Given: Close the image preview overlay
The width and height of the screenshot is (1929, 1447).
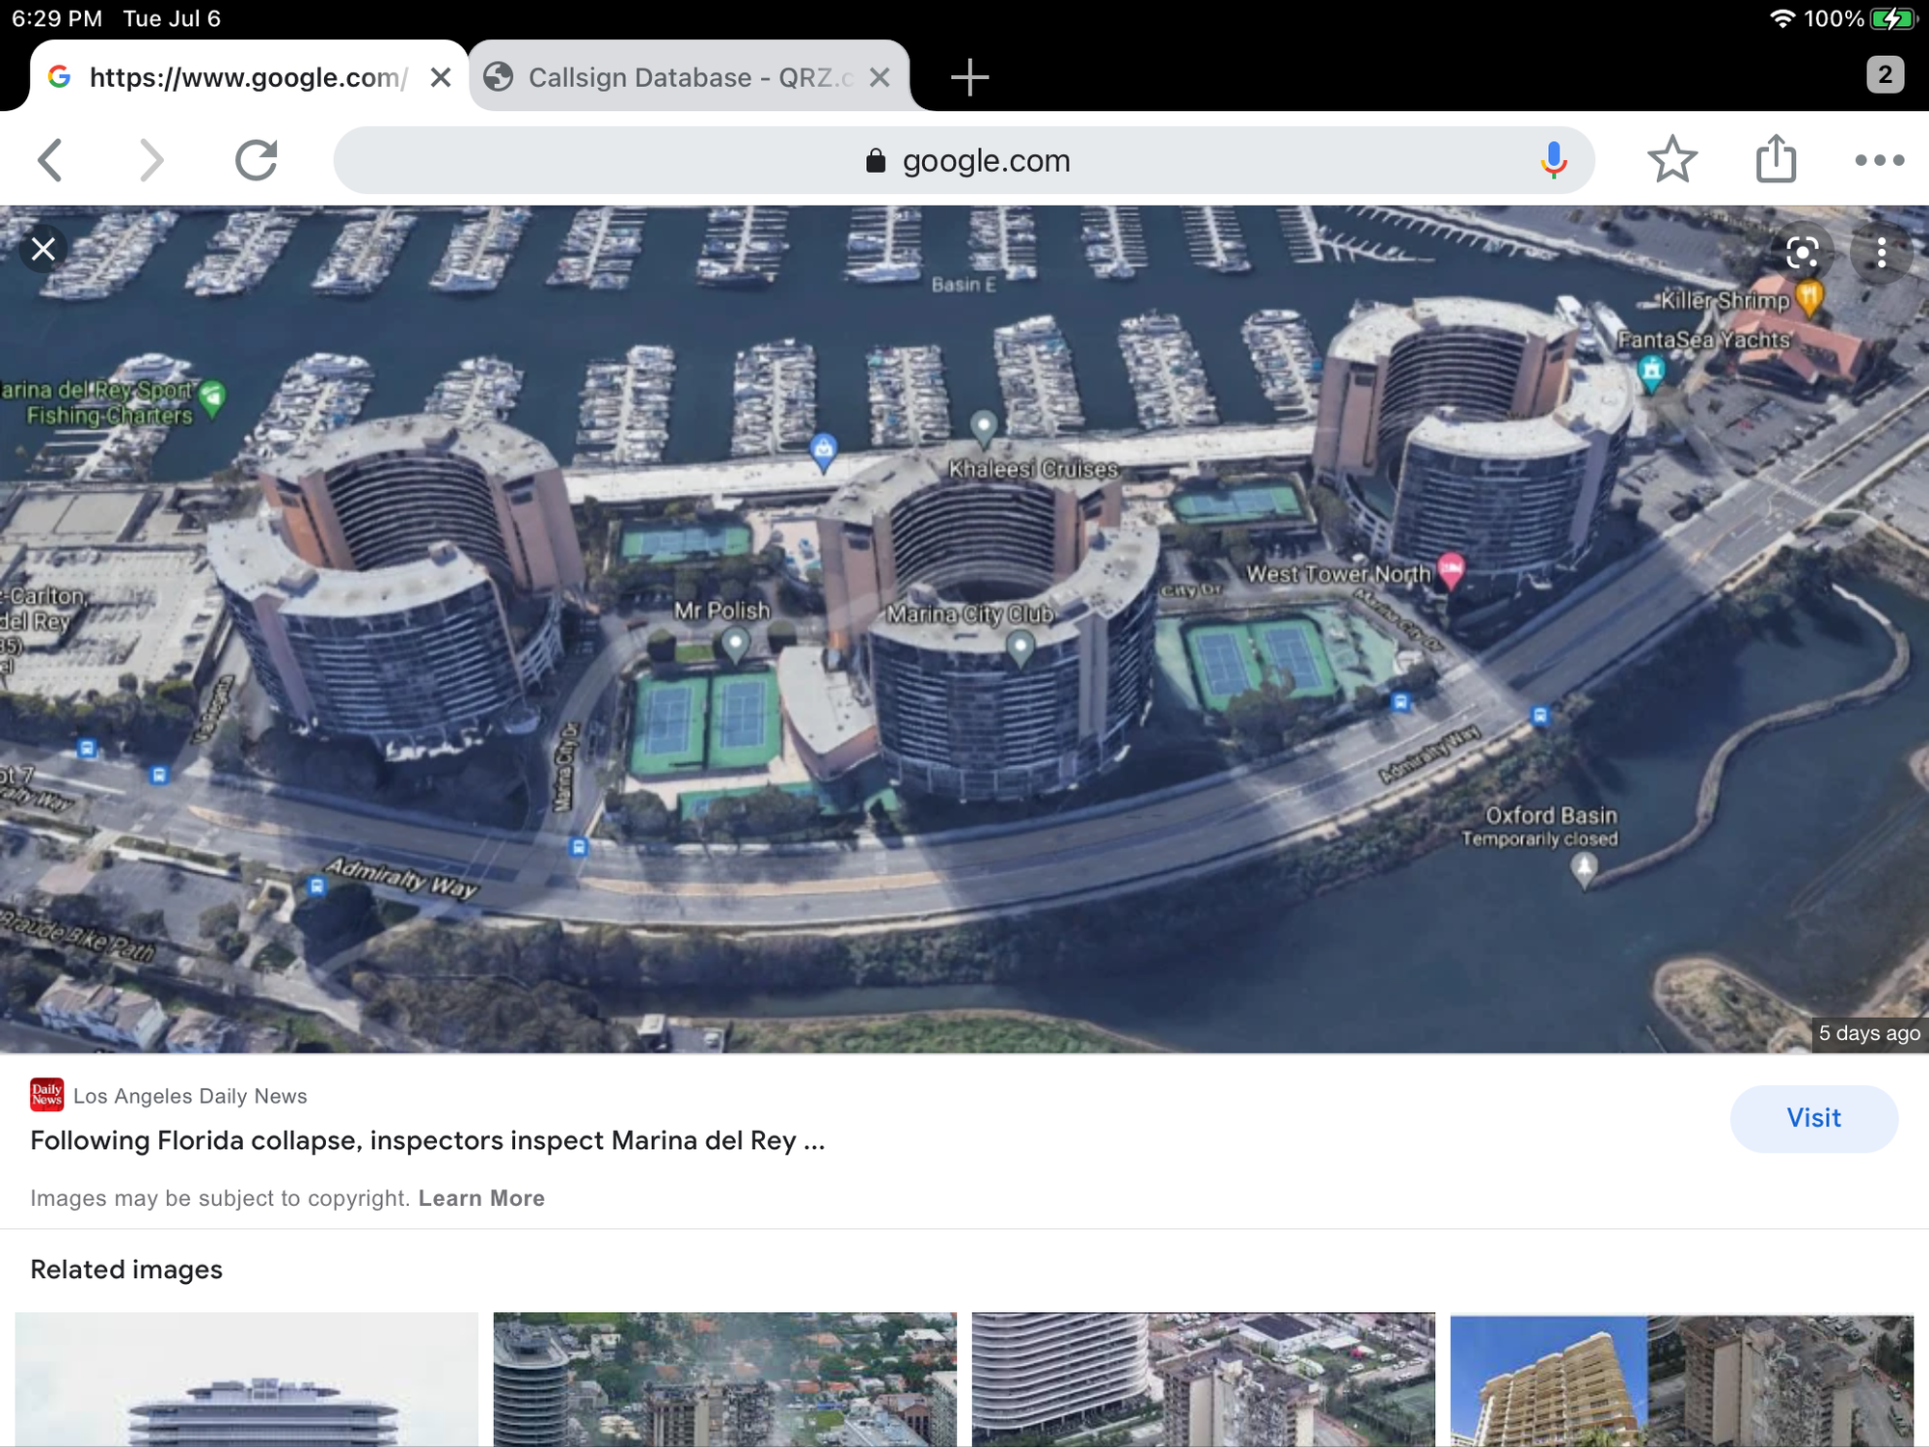Looking at the screenshot, I should tap(43, 250).
